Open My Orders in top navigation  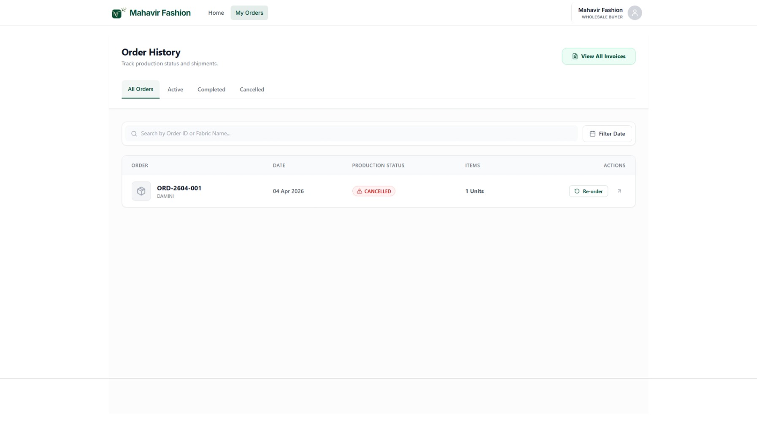tap(249, 13)
